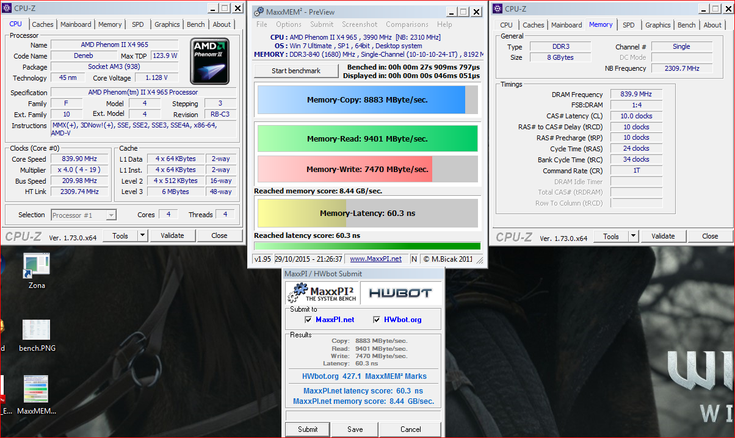Click MaxxPI.net label link in Submit to
The height and width of the screenshot is (438, 735).
(335, 320)
